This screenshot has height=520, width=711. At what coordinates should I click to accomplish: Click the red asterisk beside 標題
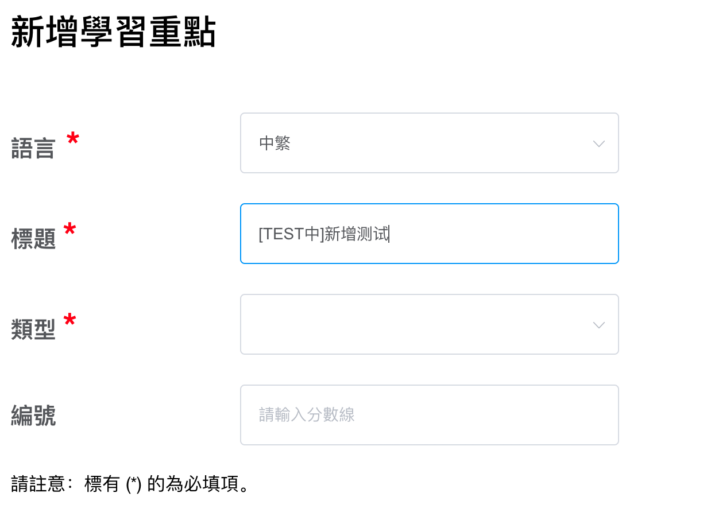[69, 229]
